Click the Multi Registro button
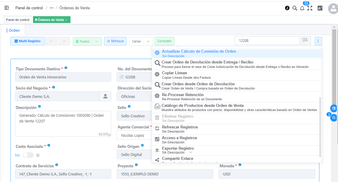This screenshot has height=182, width=338. click(x=27, y=41)
